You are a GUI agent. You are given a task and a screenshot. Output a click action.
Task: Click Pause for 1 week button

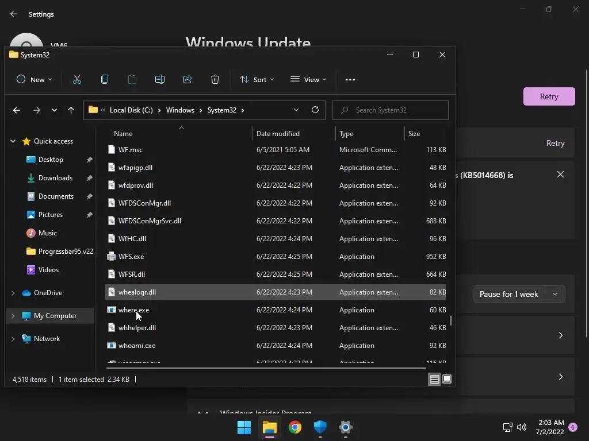tap(508, 294)
